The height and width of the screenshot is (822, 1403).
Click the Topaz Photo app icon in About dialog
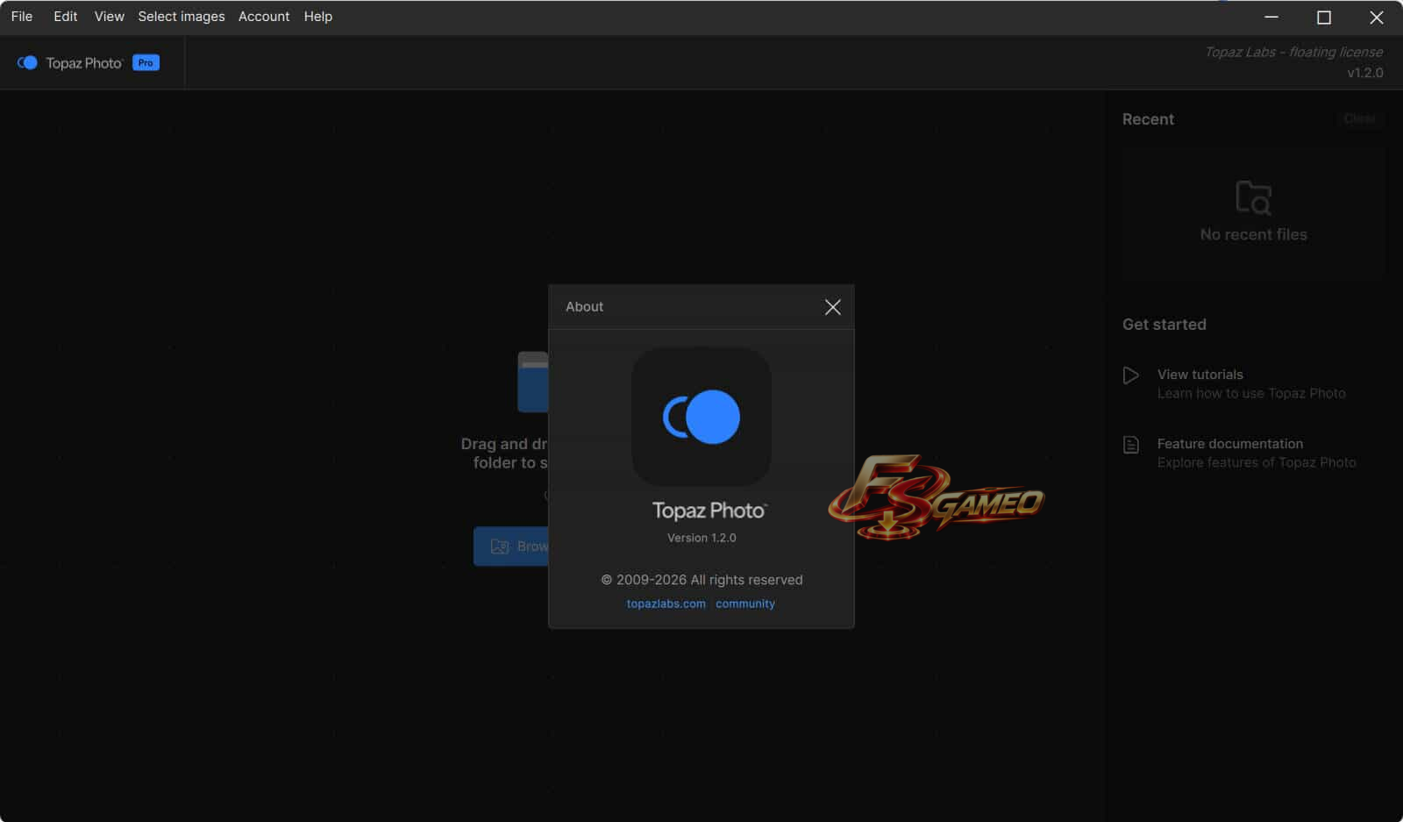point(701,417)
